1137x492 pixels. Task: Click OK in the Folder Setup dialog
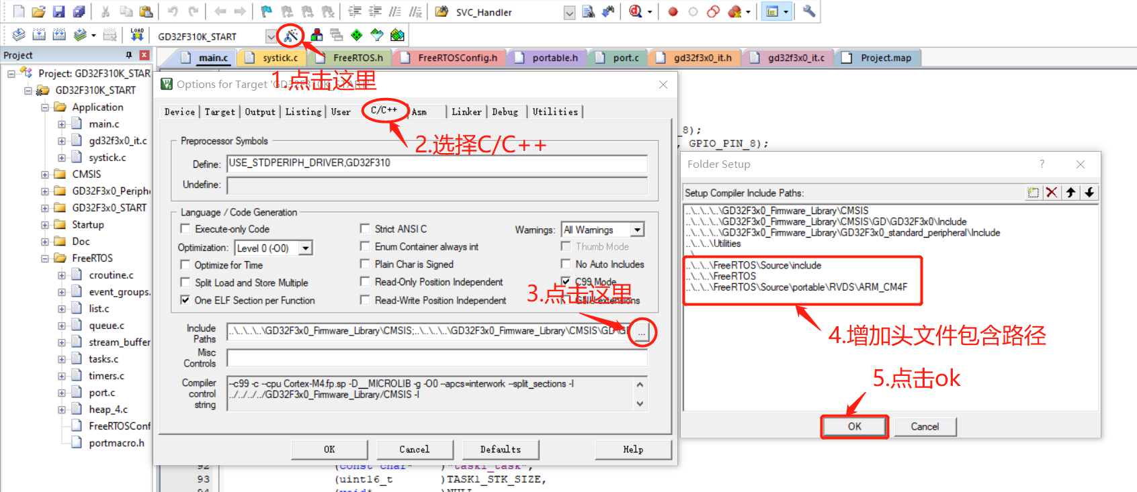(854, 426)
